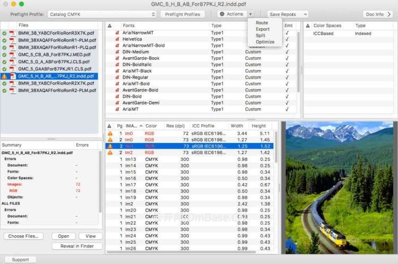Screen dimensions: 398x264
Task: Open the Actions dropdown arrow
Action: (250, 14)
